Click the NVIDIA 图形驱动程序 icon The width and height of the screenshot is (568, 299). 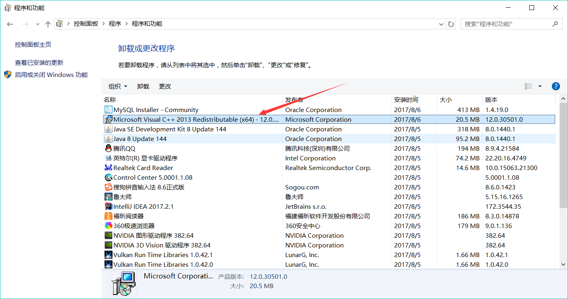[x=108, y=235]
